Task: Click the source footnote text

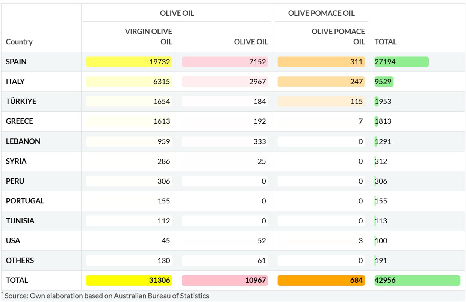Action: 107,296
